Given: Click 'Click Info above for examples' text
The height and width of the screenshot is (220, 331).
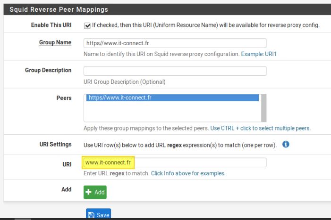Looking at the screenshot, I should (x=188, y=173).
